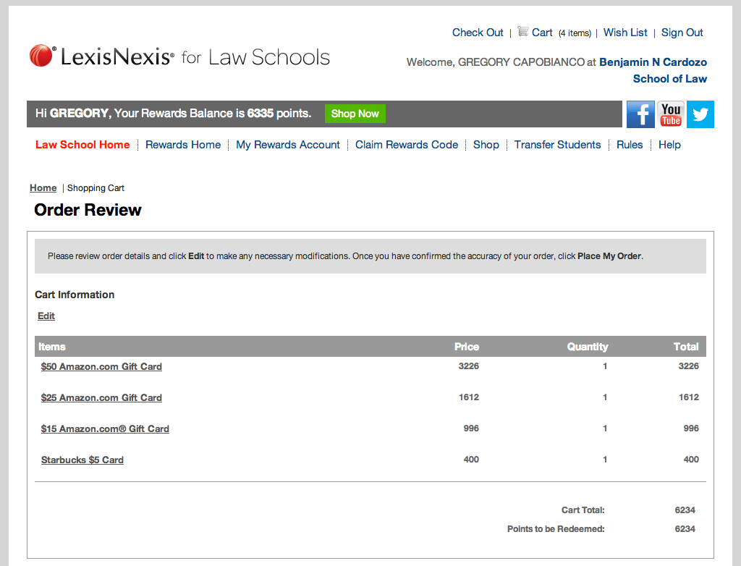
Task: Open $15 Amazon.com® Gift Card item
Action: [105, 429]
